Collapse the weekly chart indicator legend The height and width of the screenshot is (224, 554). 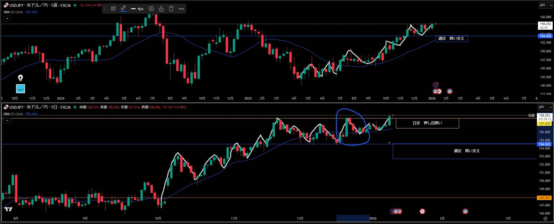[7, 18]
